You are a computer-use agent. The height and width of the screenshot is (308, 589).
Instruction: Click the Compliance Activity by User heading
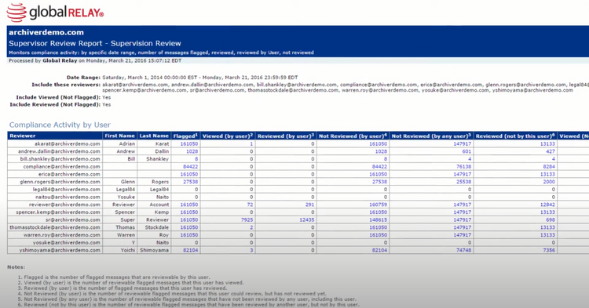point(60,125)
